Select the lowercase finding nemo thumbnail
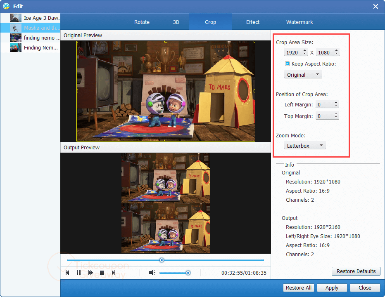This screenshot has width=385, height=297. click(x=15, y=38)
